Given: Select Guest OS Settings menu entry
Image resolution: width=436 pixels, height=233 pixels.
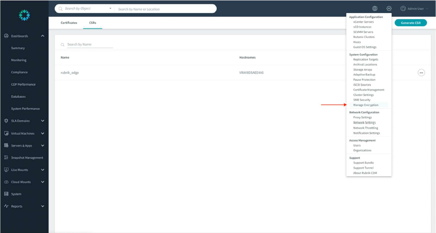Looking at the screenshot, I should (x=365, y=47).
